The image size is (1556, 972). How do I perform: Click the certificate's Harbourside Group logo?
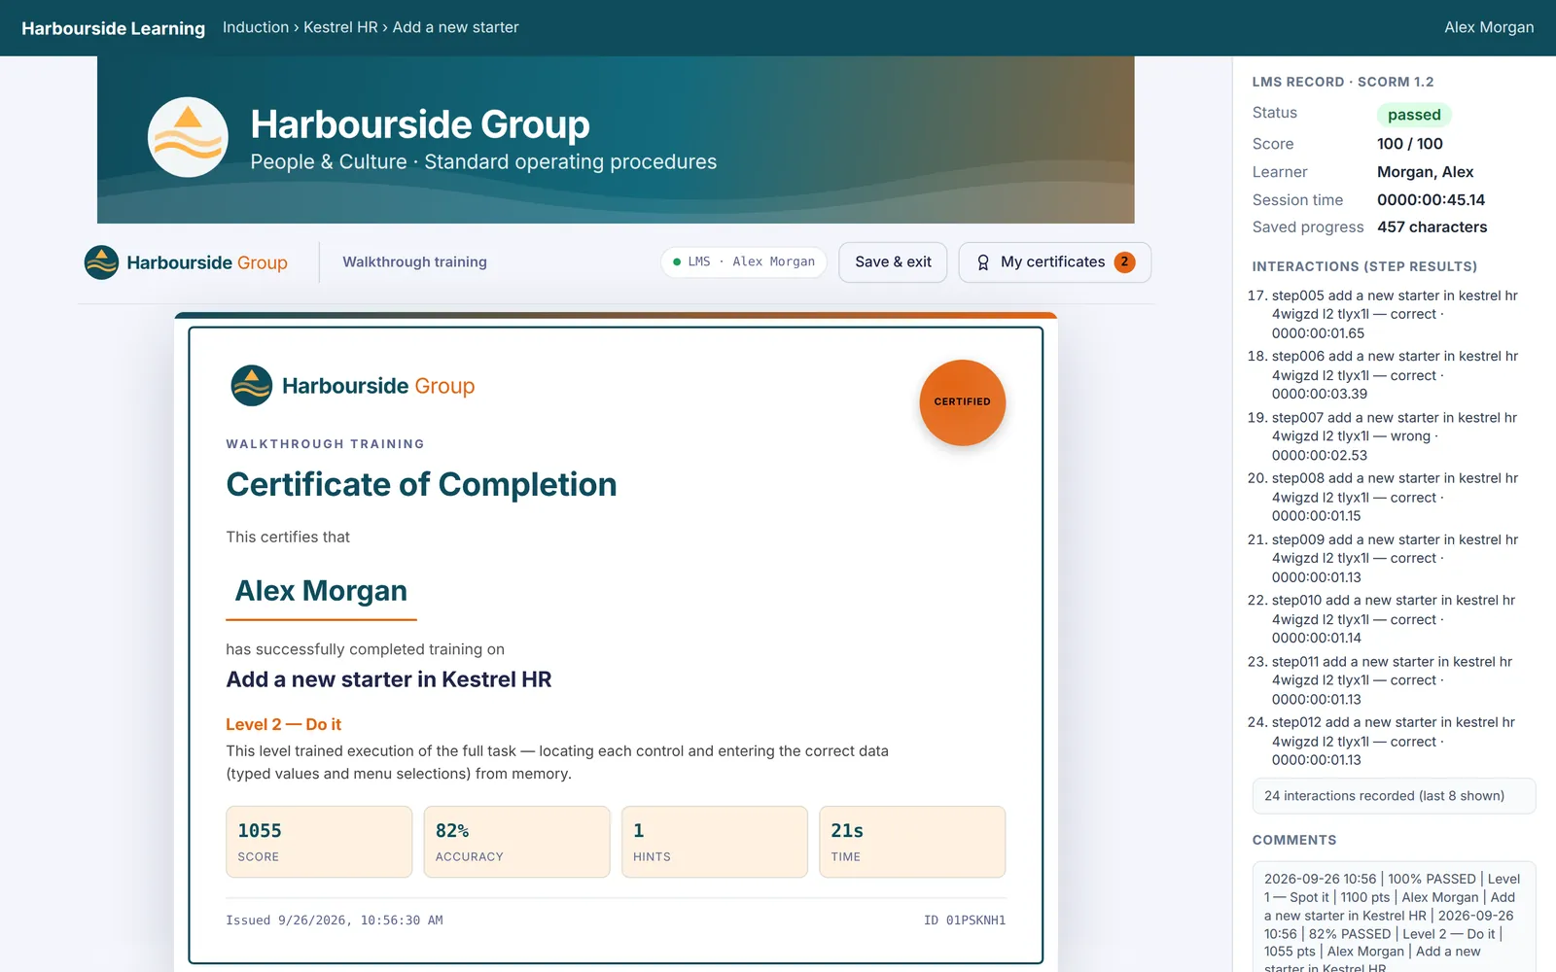352,386
